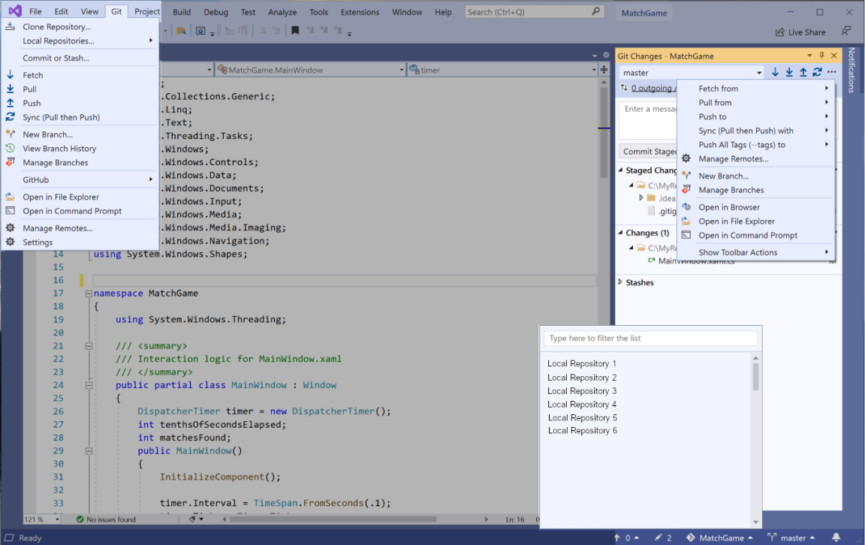Collapse the Staged Changes section

(x=620, y=170)
